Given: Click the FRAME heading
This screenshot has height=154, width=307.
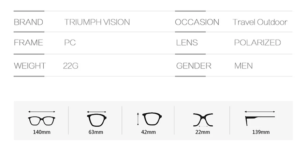Looking at the screenshot, I should click(28, 43).
